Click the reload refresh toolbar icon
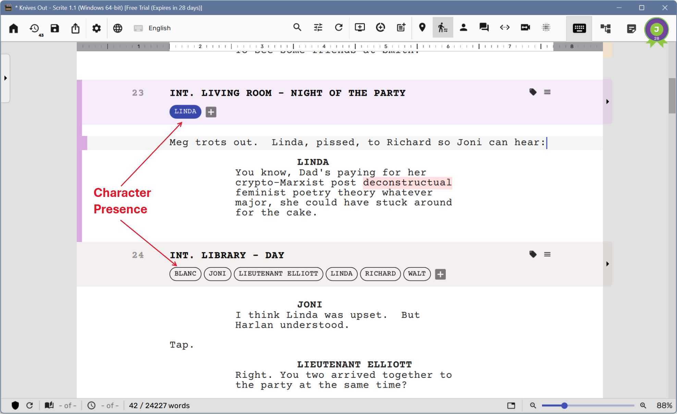This screenshot has height=414, width=677. (x=339, y=27)
